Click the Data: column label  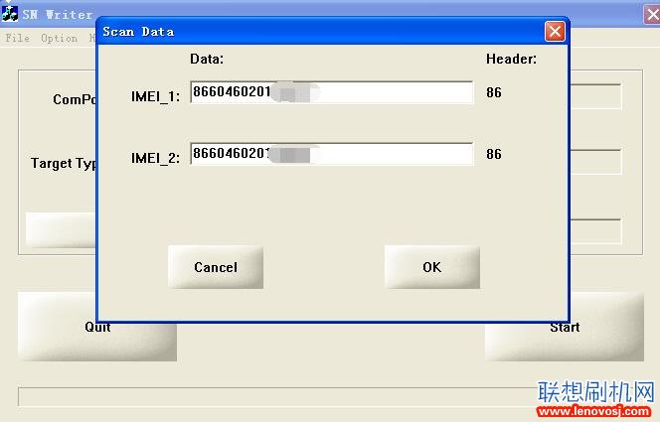(207, 59)
